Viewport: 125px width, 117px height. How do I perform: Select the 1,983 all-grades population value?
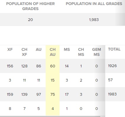[94, 20]
